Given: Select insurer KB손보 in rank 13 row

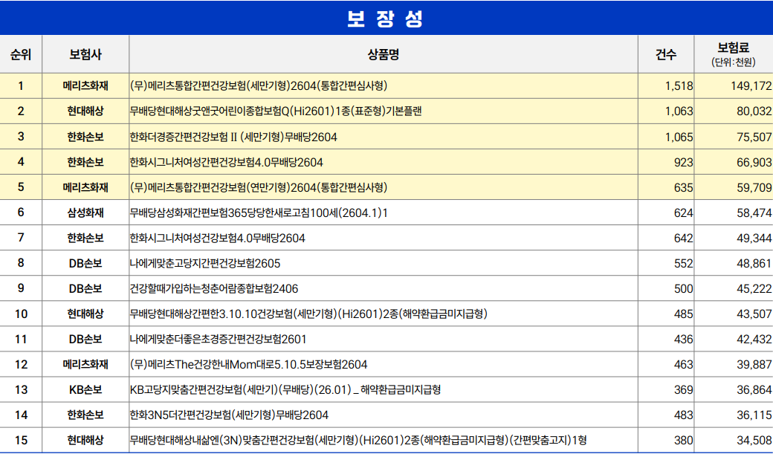Looking at the screenshot, I should pos(85,390).
